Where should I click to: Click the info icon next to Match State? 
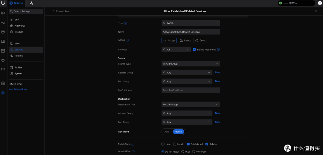133,144
